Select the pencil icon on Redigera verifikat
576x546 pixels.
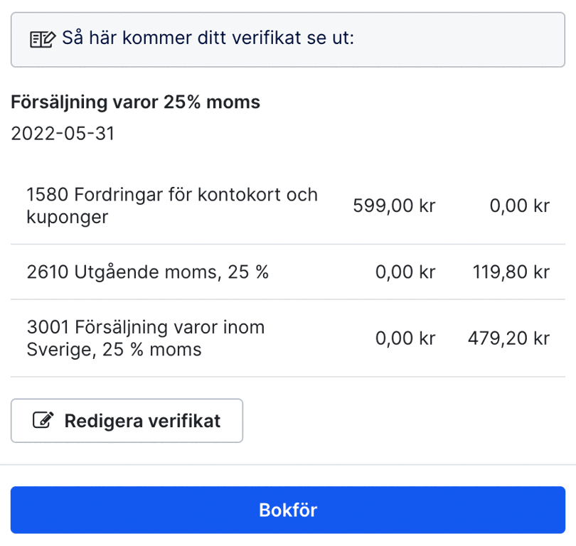click(x=45, y=420)
